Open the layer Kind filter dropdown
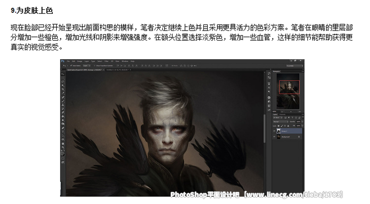The height and width of the screenshot is (204, 370). tap(278, 118)
